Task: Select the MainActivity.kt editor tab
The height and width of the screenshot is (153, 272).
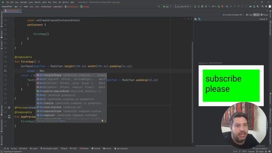Action: pos(12,11)
